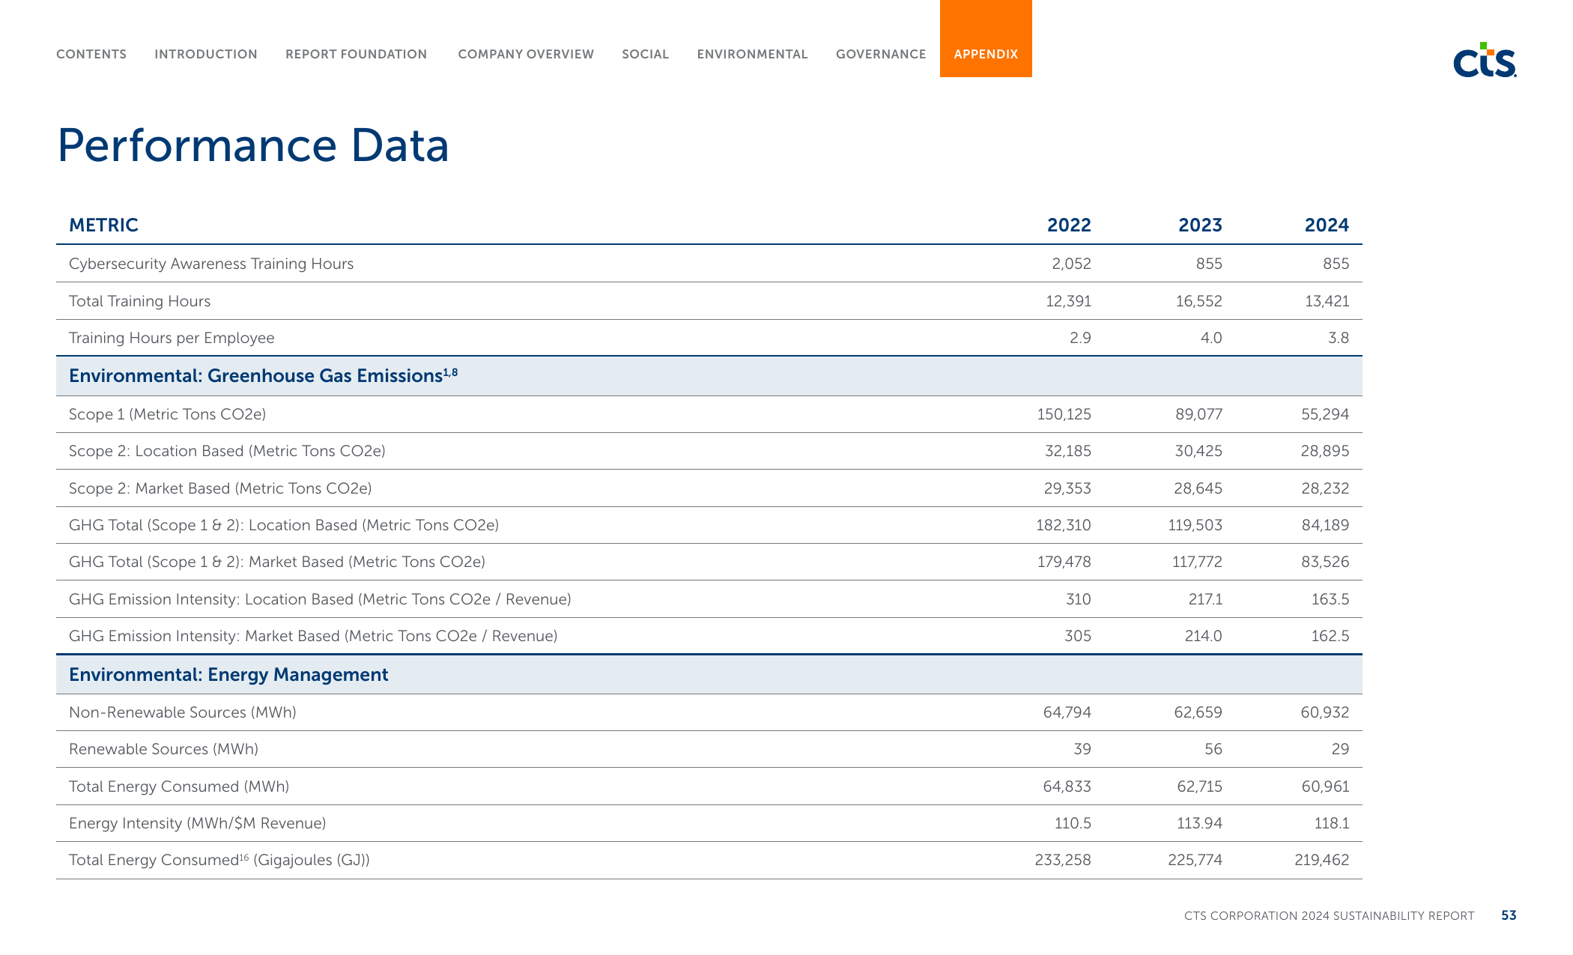1573x955 pixels.
Task: Click the 2024 column header
Action: click(1327, 225)
